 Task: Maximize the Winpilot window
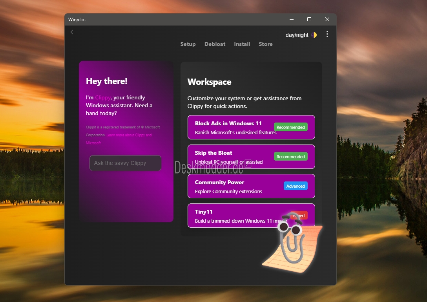(x=309, y=19)
